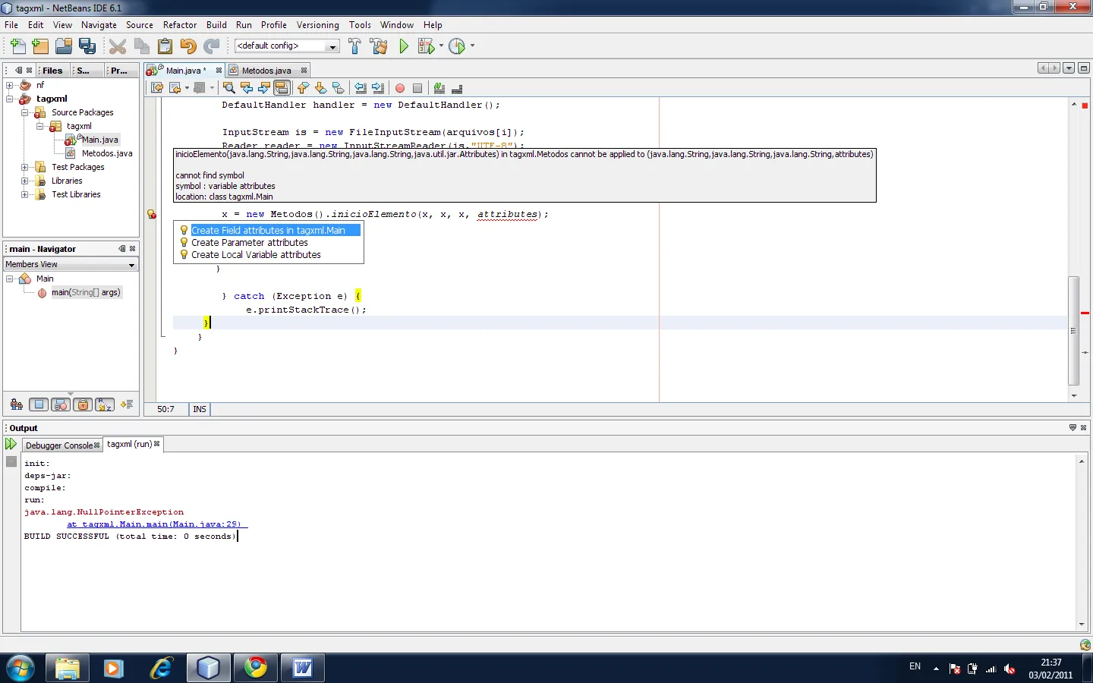Click the Build Main Project hammer icon
Image resolution: width=1093 pixels, height=683 pixels.
pos(354,46)
